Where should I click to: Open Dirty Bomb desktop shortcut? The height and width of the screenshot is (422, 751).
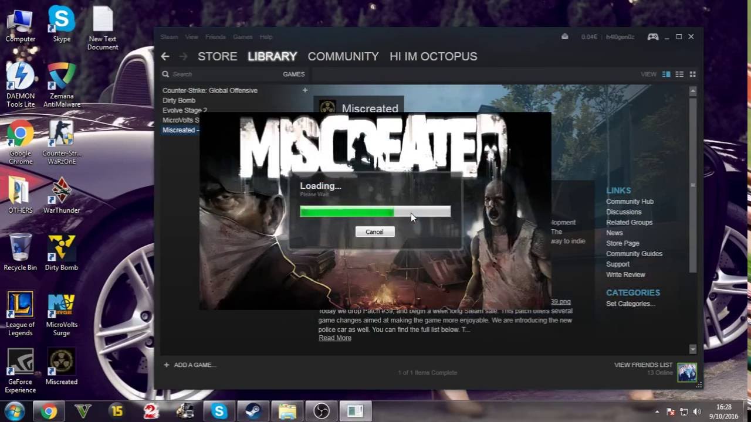[62, 253]
